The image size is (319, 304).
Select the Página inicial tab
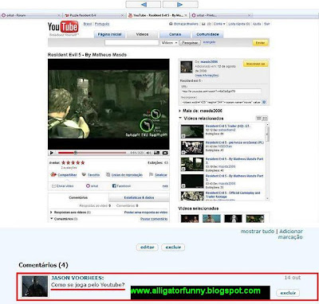[109, 34]
